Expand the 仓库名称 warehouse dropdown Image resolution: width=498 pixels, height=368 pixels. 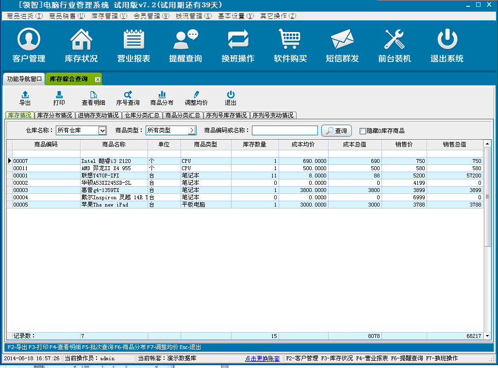click(102, 130)
